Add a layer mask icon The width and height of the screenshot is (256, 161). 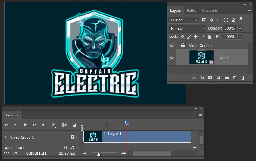click(210, 78)
